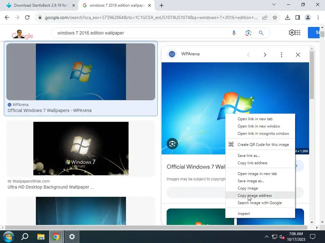Click the Google logo doodle

(22, 34)
